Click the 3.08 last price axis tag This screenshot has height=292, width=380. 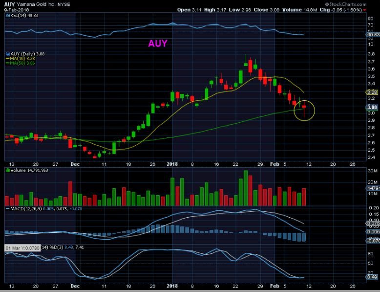(x=372, y=107)
